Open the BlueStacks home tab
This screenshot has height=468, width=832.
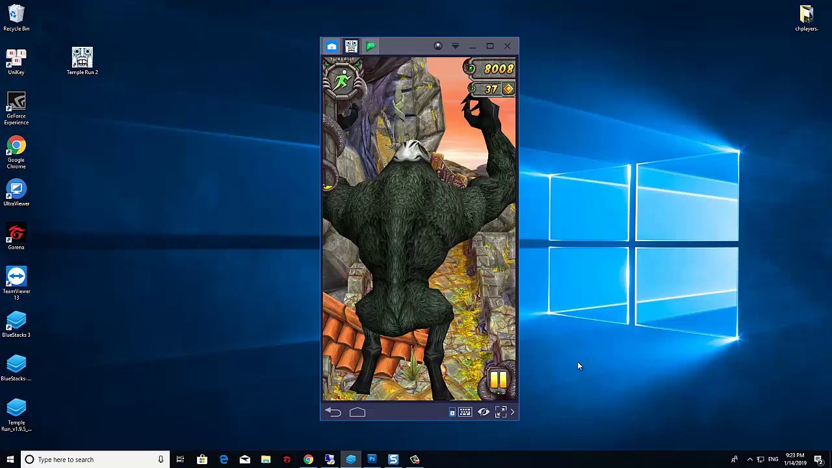click(x=331, y=46)
